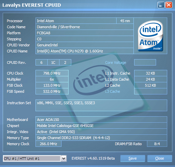
Task: Click the Multiplier 6x value box
Action: pyautogui.click(x=52, y=79)
